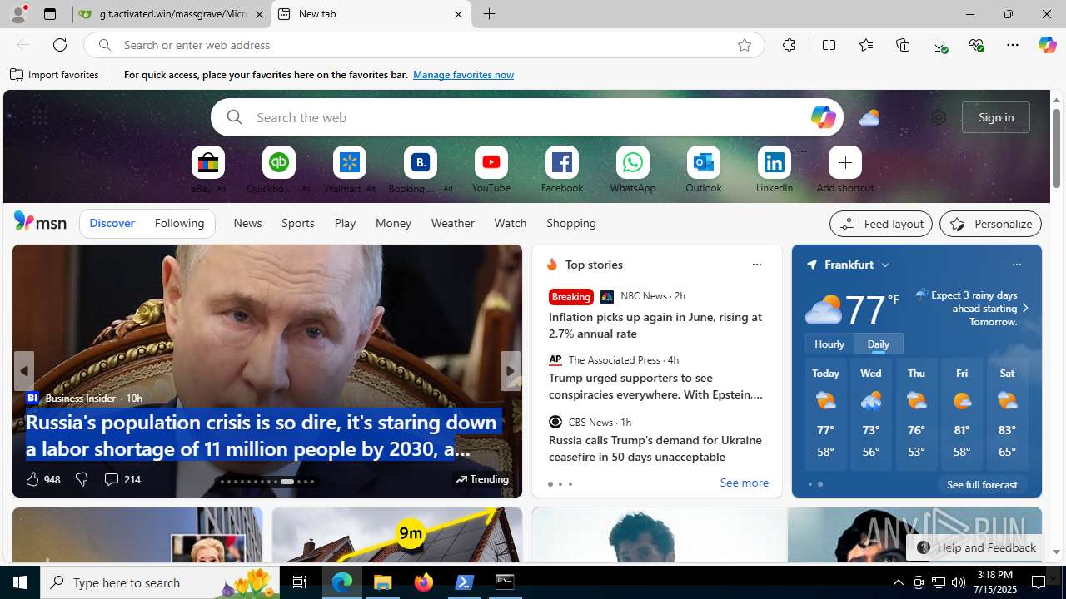This screenshot has height=599, width=1066.
Task: Open Collections panel
Action: [x=903, y=45]
